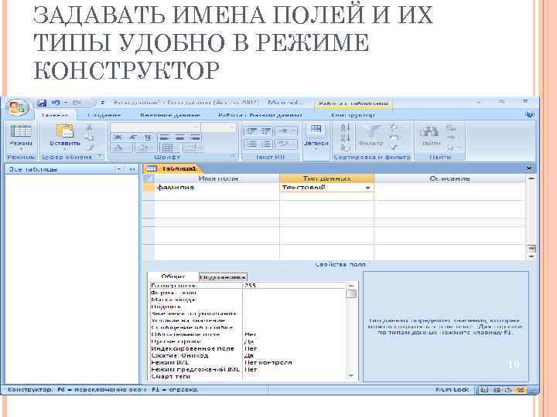The width and height of the screenshot is (557, 417).
Task: Select the Общие field properties tab
Action: pos(173,276)
